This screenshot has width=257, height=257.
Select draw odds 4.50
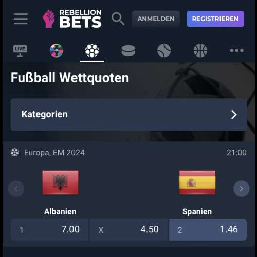[x=128, y=230]
